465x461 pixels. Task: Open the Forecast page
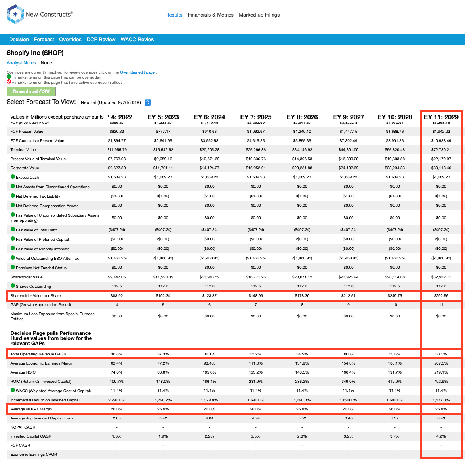click(x=44, y=40)
